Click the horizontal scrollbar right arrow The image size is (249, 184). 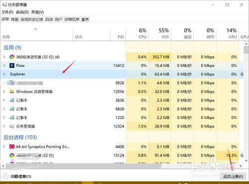241,166
